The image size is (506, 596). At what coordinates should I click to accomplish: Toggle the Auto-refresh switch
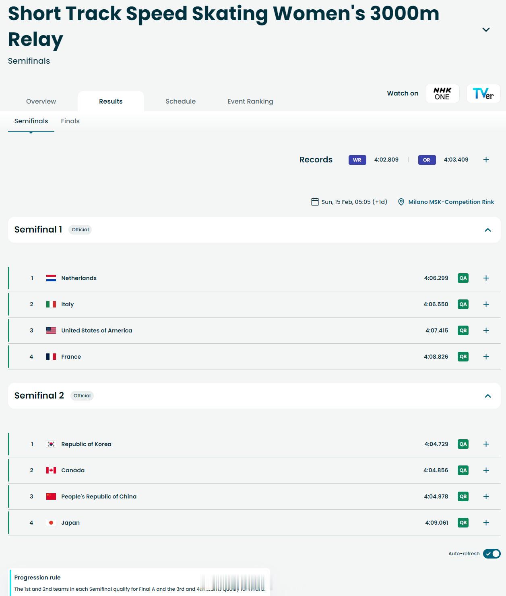[492, 554]
